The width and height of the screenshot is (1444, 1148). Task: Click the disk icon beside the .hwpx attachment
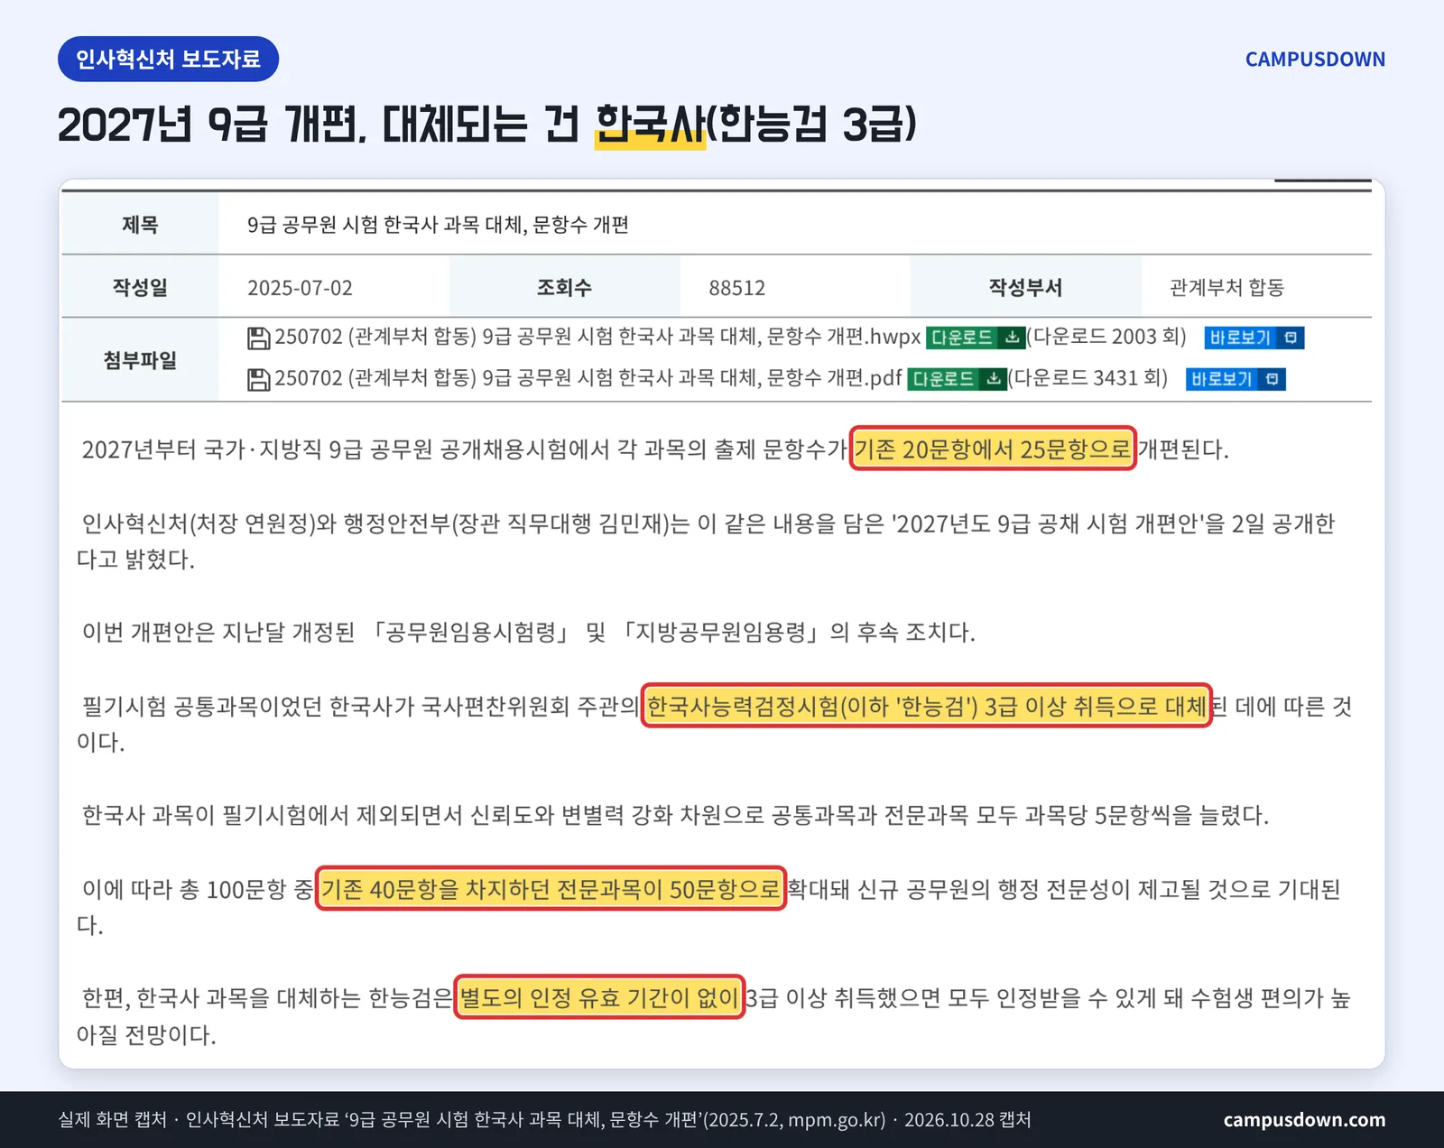(x=259, y=338)
